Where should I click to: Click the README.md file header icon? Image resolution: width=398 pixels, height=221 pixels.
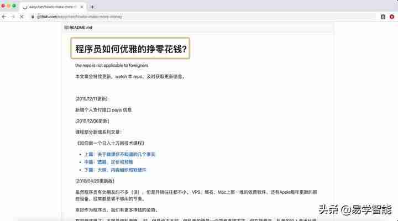coord(66,28)
